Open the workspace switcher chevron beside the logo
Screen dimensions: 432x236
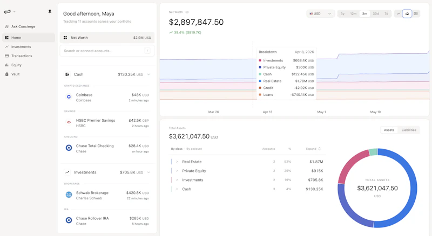tap(15, 12)
